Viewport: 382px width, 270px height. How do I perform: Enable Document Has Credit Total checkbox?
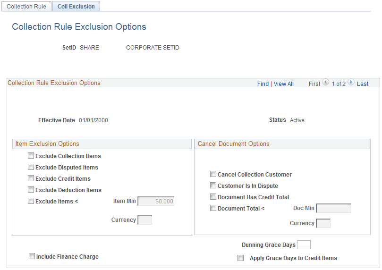point(213,197)
